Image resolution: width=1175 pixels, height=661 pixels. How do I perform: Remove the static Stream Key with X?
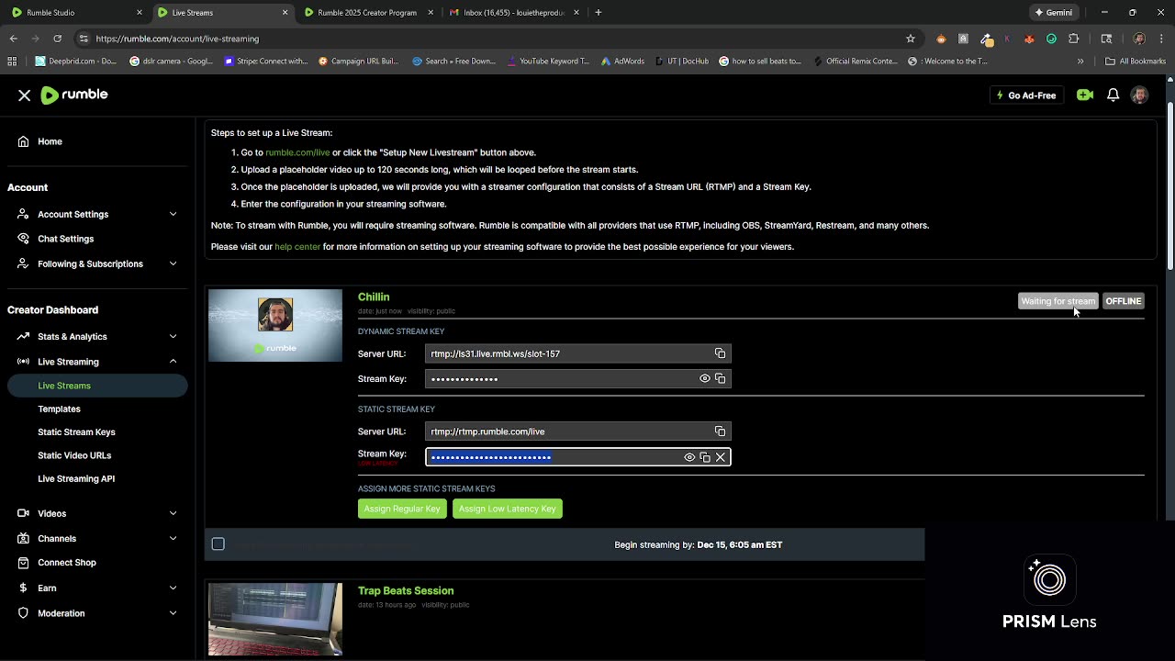721,457
